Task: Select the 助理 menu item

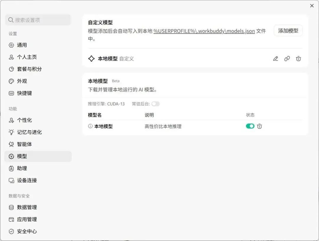Action: 38,168
